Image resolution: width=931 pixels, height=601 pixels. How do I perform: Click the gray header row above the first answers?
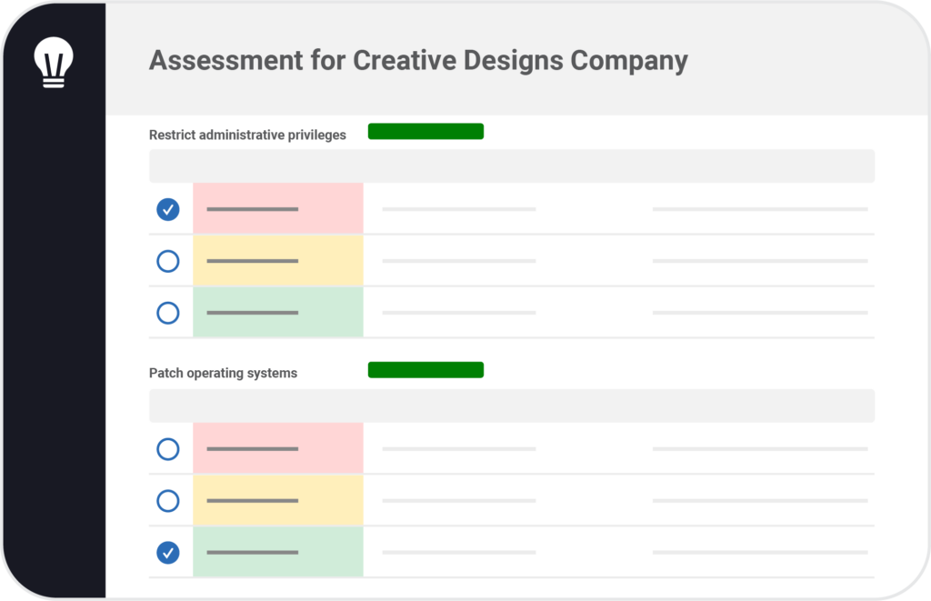(x=512, y=165)
